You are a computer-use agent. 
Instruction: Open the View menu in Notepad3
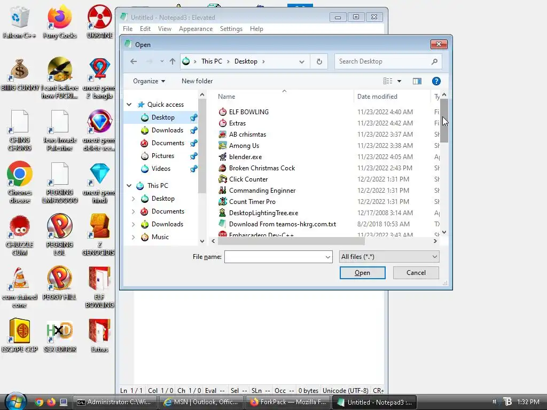165,29
